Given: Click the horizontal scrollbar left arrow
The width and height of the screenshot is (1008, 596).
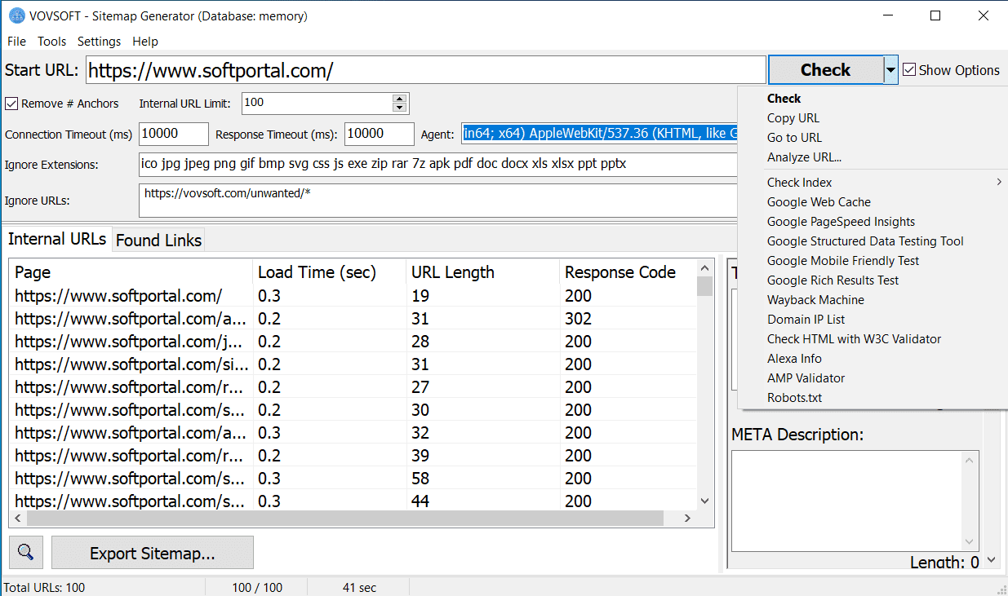Looking at the screenshot, I should [x=19, y=518].
